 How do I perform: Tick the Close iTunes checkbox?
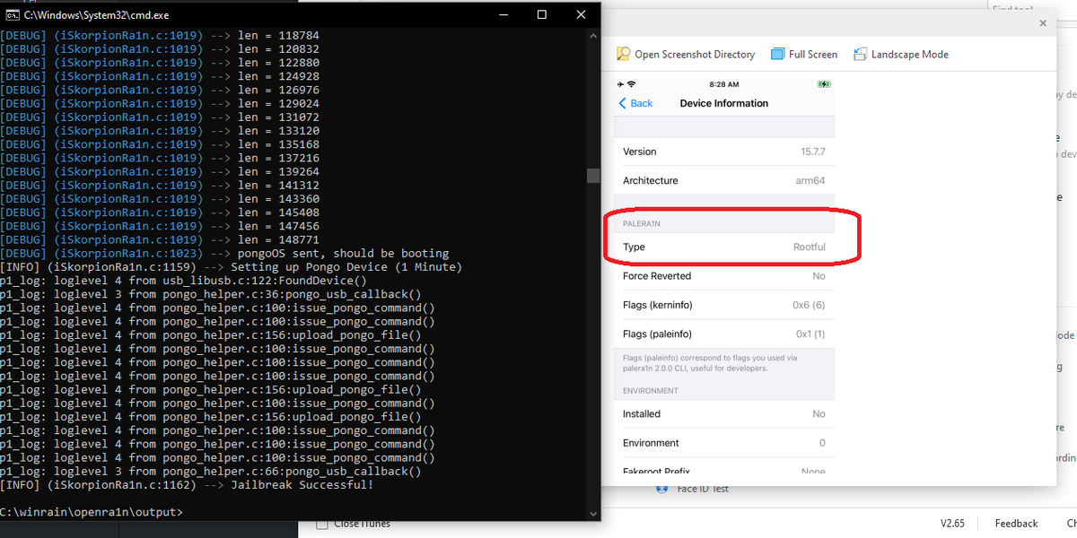pos(322,523)
